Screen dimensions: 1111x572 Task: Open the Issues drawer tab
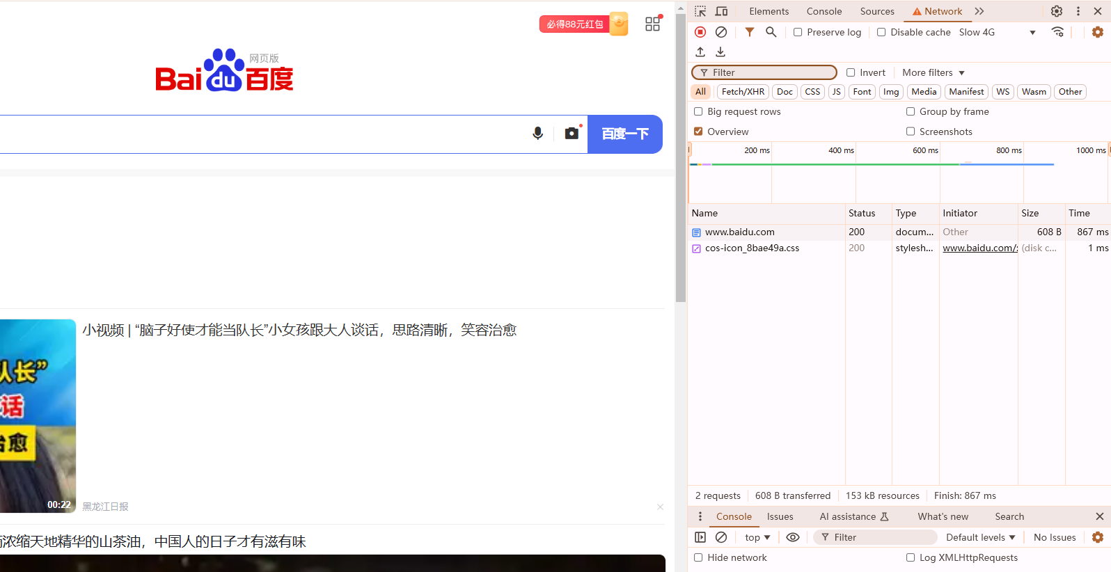(780, 516)
